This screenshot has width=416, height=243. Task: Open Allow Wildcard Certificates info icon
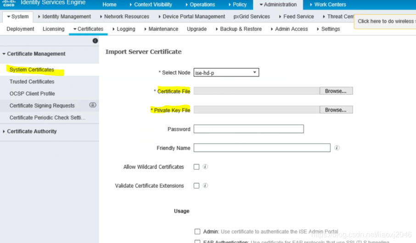tap(205, 167)
